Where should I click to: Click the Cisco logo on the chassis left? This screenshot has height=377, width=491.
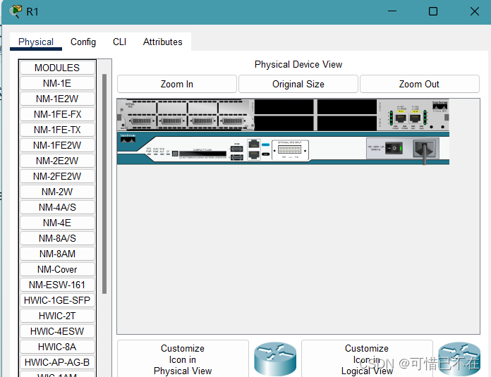click(x=128, y=138)
